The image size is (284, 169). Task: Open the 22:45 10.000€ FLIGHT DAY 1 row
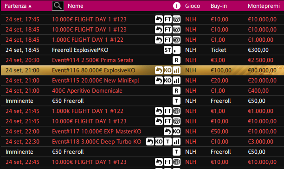pos(142,162)
